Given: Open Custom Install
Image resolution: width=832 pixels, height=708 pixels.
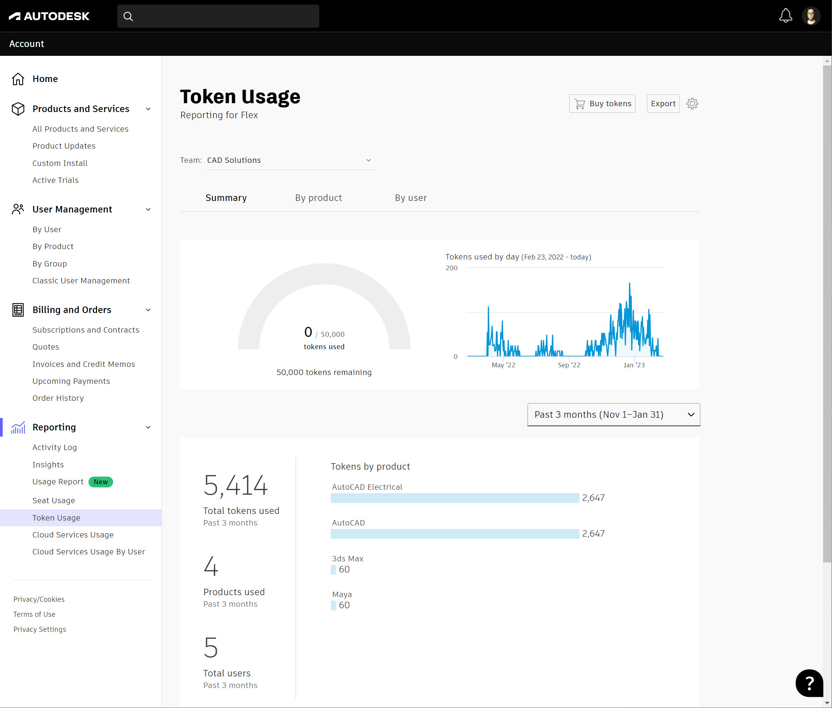Looking at the screenshot, I should tap(60, 163).
